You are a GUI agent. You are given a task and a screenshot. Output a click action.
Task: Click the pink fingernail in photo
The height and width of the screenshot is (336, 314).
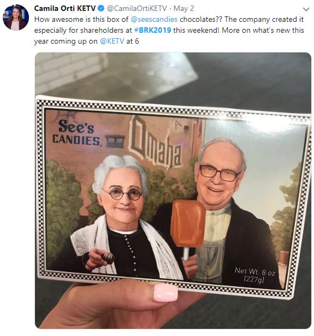click(165, 292)
